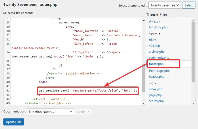This screenshot has height=129, width=198.
Task: Select footer.php in theme files
Action: (x=156, y=64)
